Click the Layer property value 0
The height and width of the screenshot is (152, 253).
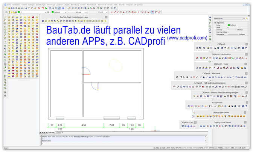point(238,27)
